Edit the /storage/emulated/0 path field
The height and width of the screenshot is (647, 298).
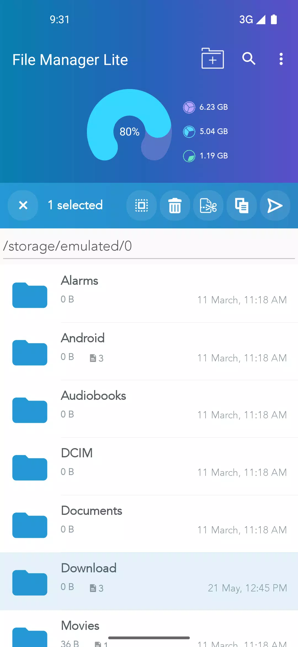coord(149,246)
